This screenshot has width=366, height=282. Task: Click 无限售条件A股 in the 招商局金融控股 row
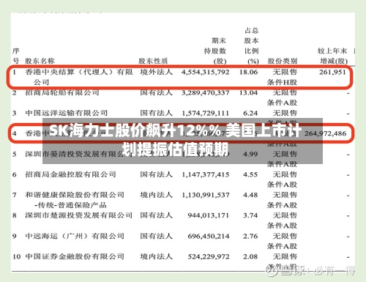click(283, 179)
